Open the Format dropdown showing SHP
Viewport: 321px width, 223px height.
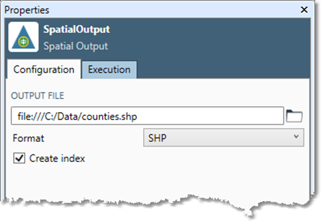coord(223,138)
